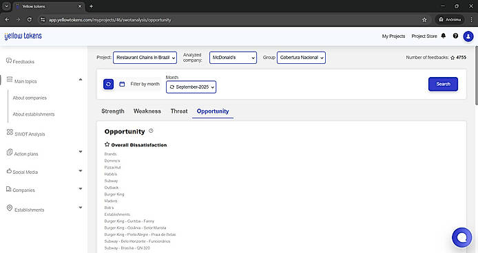Click the Opportunity info icon
This screenshot has height=253, width=478.
click(x=151, y=131)
